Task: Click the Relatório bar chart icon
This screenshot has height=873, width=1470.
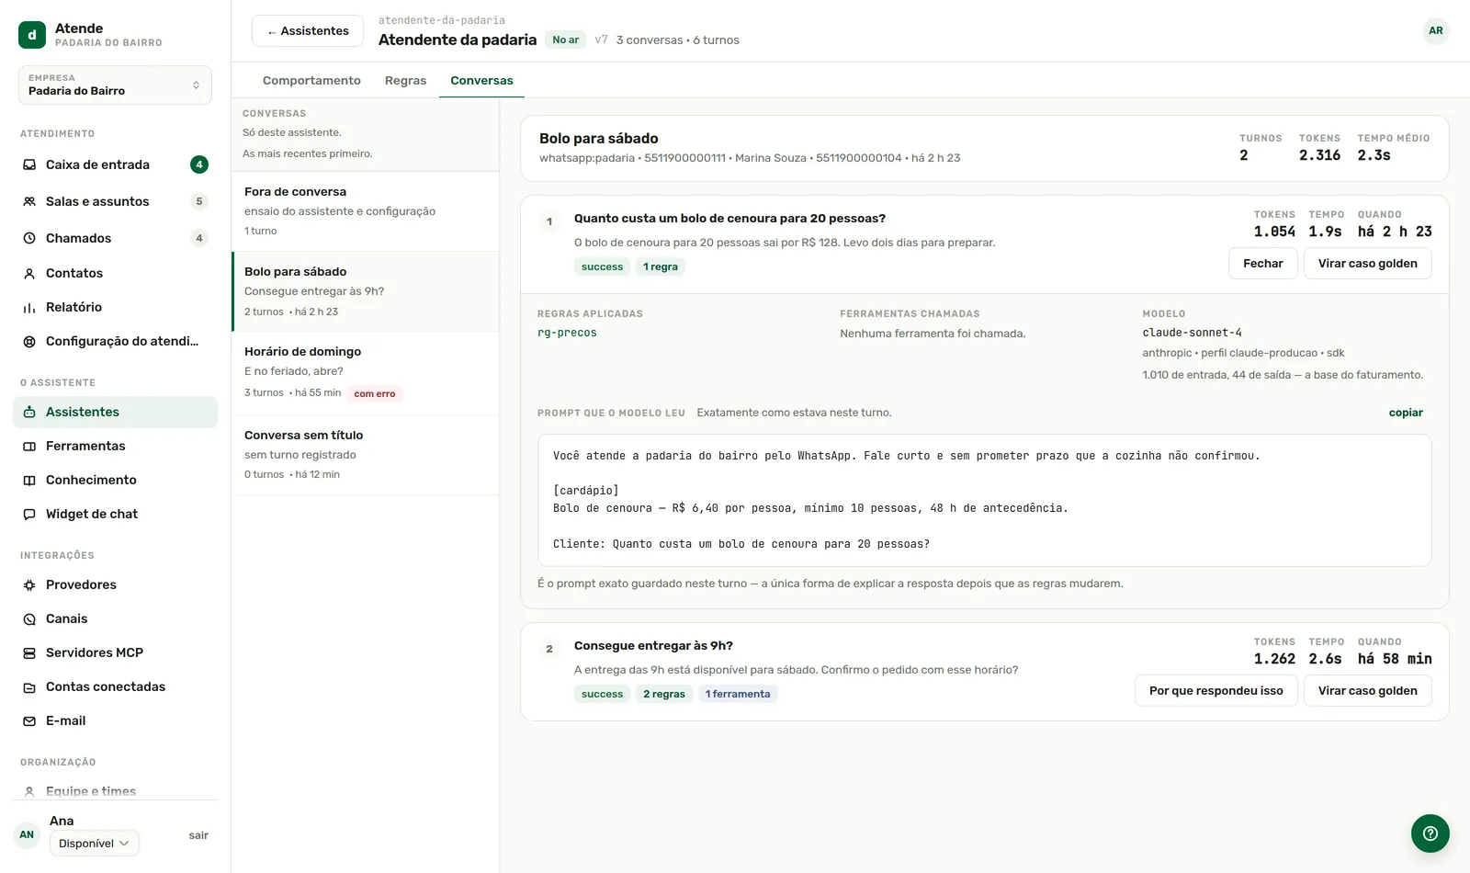Action: pos(29,307)
